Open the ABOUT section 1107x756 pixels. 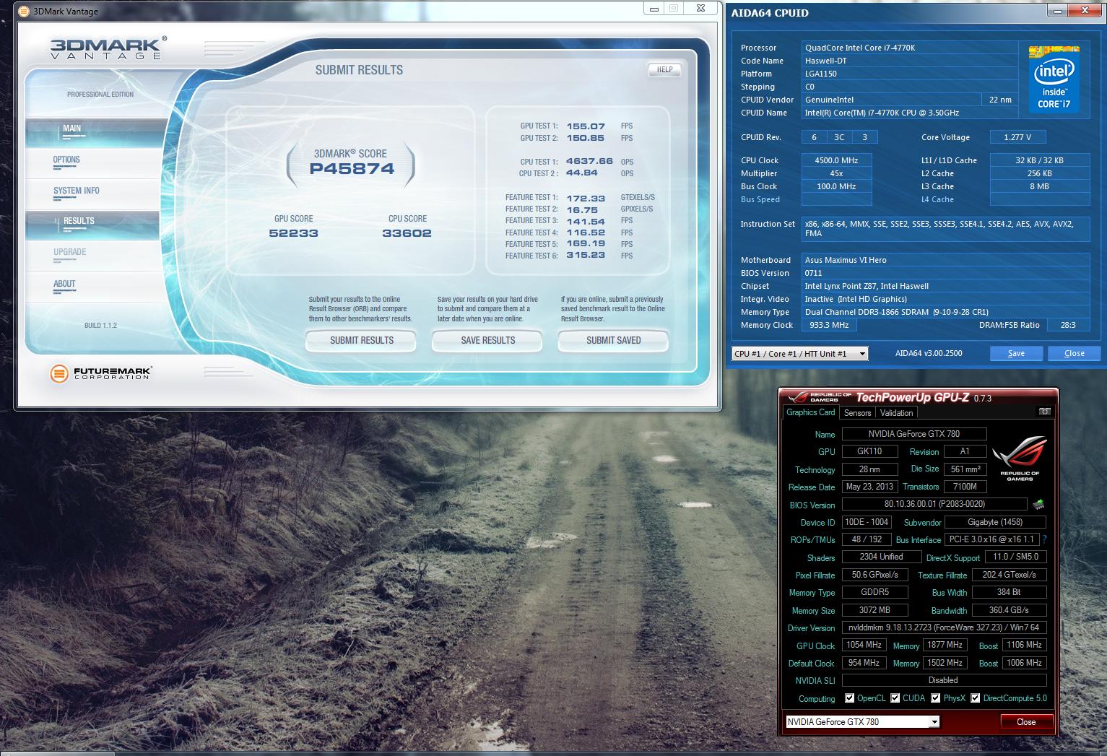tap(92, 287)
